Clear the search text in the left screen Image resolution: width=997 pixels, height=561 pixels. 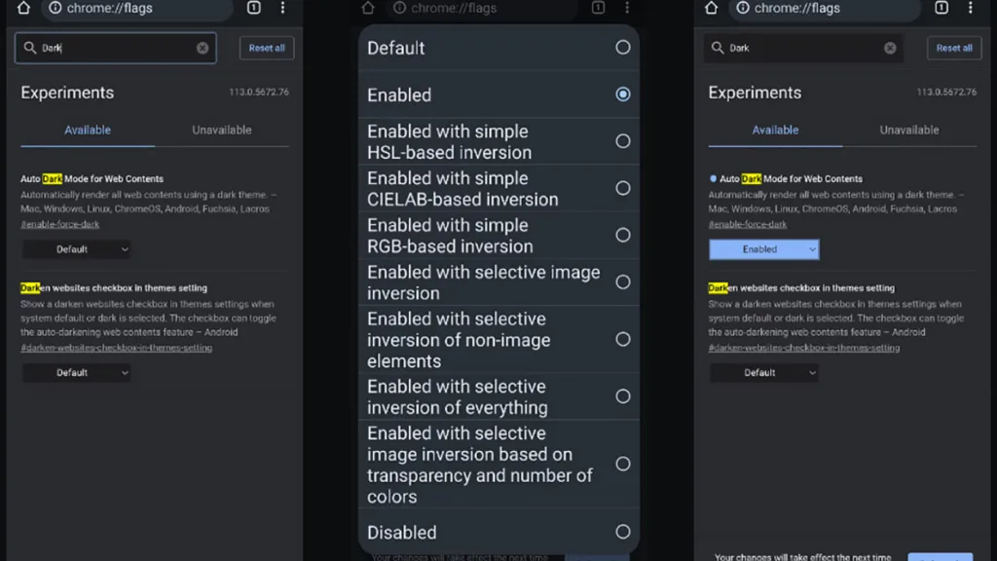tap(203, 48)
